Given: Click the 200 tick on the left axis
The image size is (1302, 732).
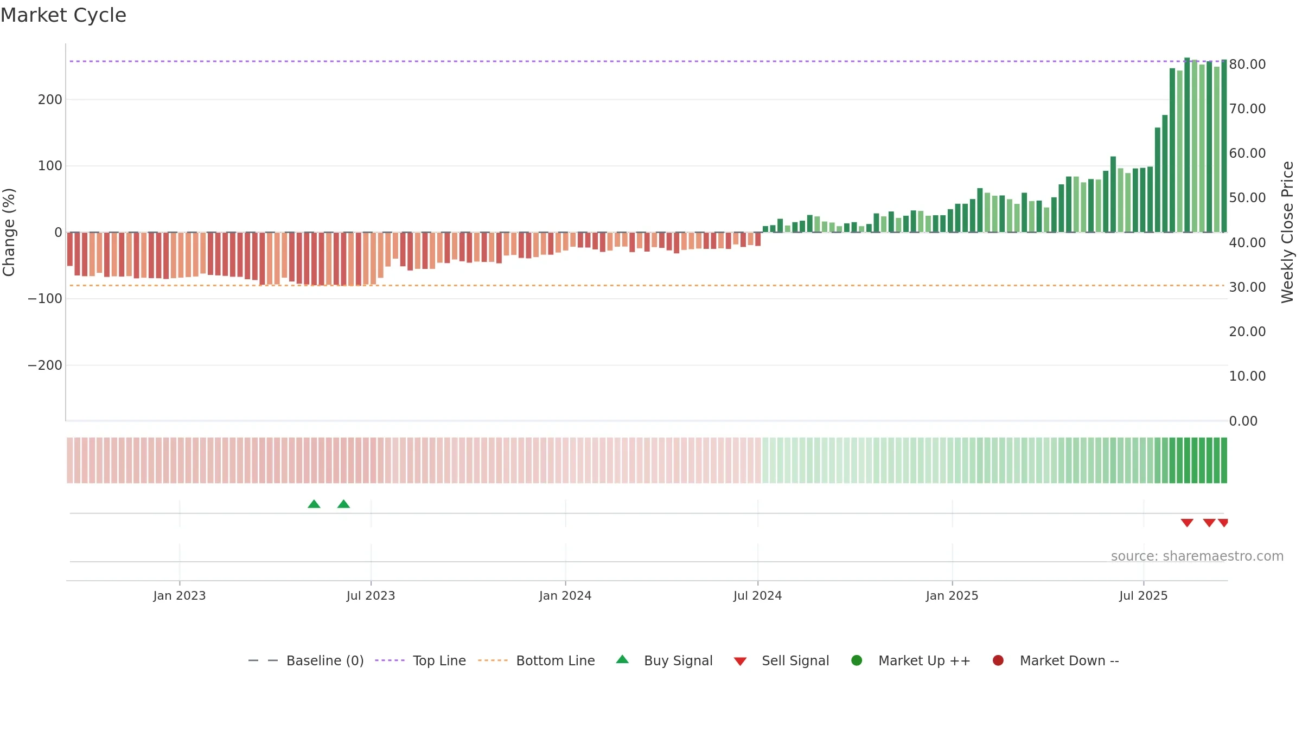Looking at the screenshot, I should [50, 100].
